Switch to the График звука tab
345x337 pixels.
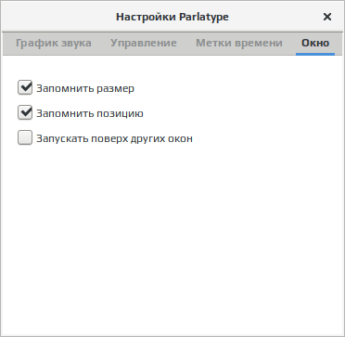[x=54, y=43]
